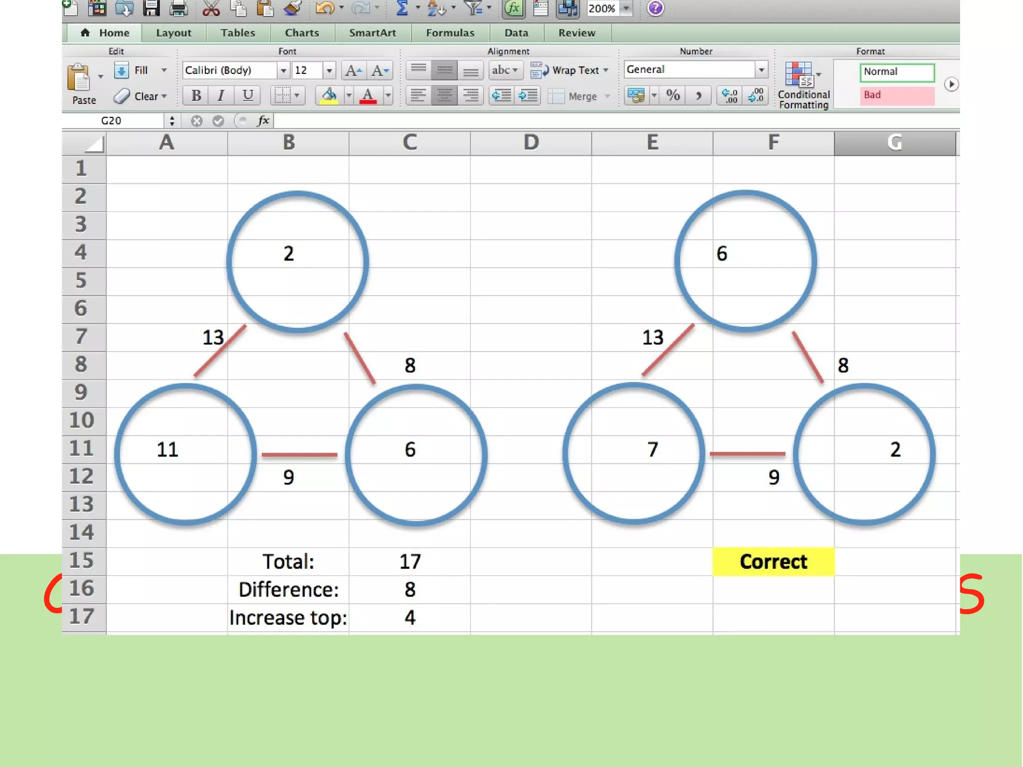This screenshot has height=767, width=1023.
Task: Click the Increase decimal icon
Action: [x=730, y=95]
